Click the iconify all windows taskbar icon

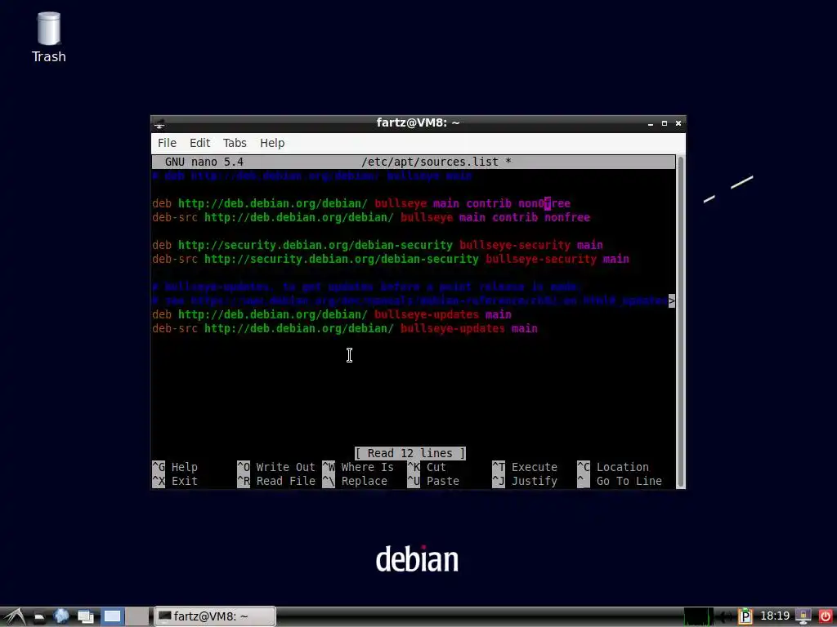click(x=85, y=617)
